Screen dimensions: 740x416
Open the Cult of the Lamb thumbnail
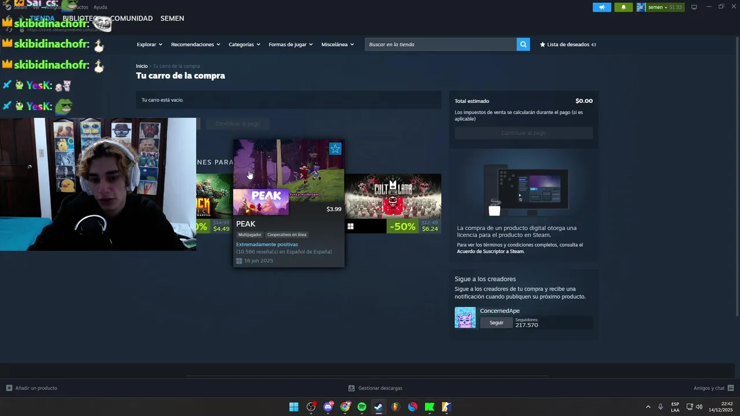393,196
